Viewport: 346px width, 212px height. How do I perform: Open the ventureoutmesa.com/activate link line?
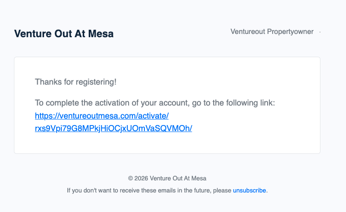(x=101, y=116)
